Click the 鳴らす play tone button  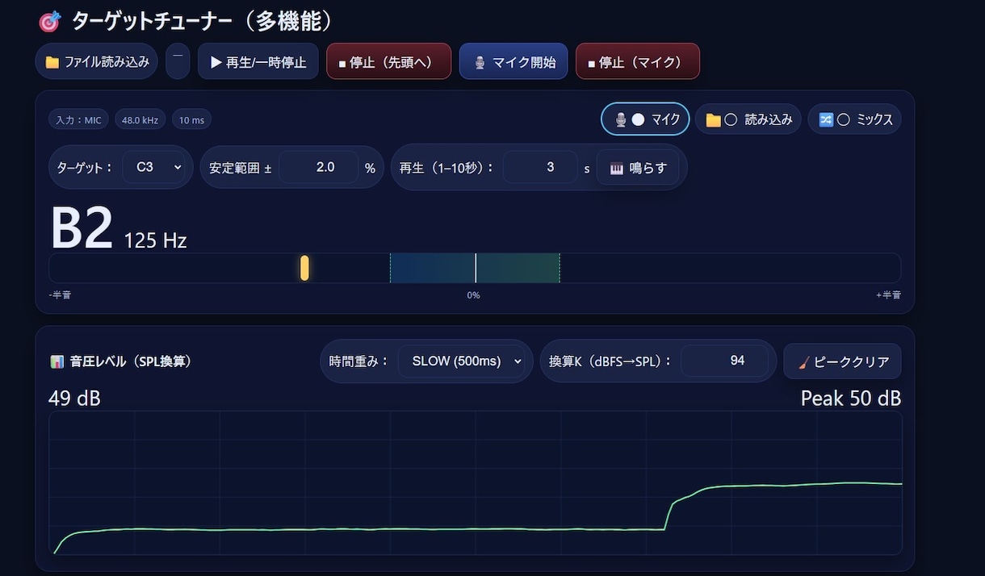pyautogui.click(x=638, y=168)
